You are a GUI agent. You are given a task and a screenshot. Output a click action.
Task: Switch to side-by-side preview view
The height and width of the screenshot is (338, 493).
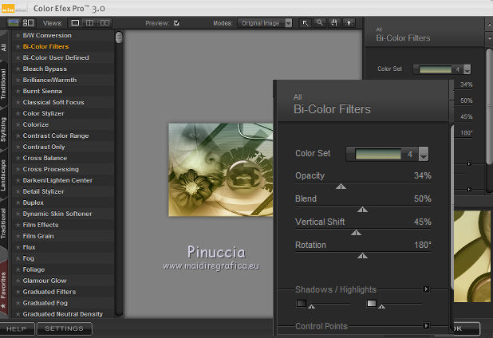pyautogui.click(x=105, y=23)
